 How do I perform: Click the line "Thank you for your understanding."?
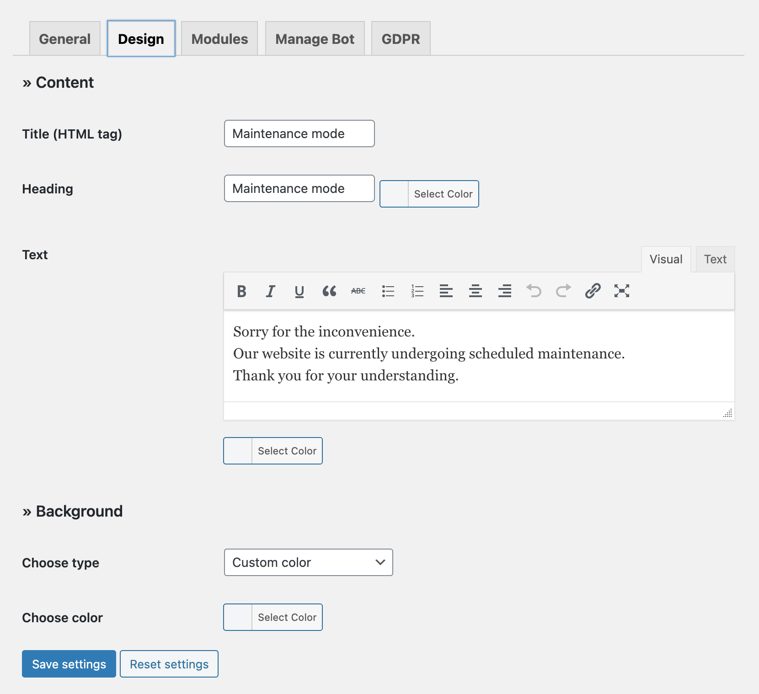click(x=346, y=375)
